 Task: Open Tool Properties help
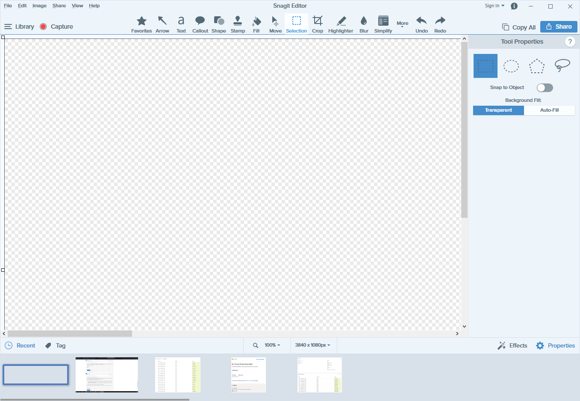click(x=570, y=42)
